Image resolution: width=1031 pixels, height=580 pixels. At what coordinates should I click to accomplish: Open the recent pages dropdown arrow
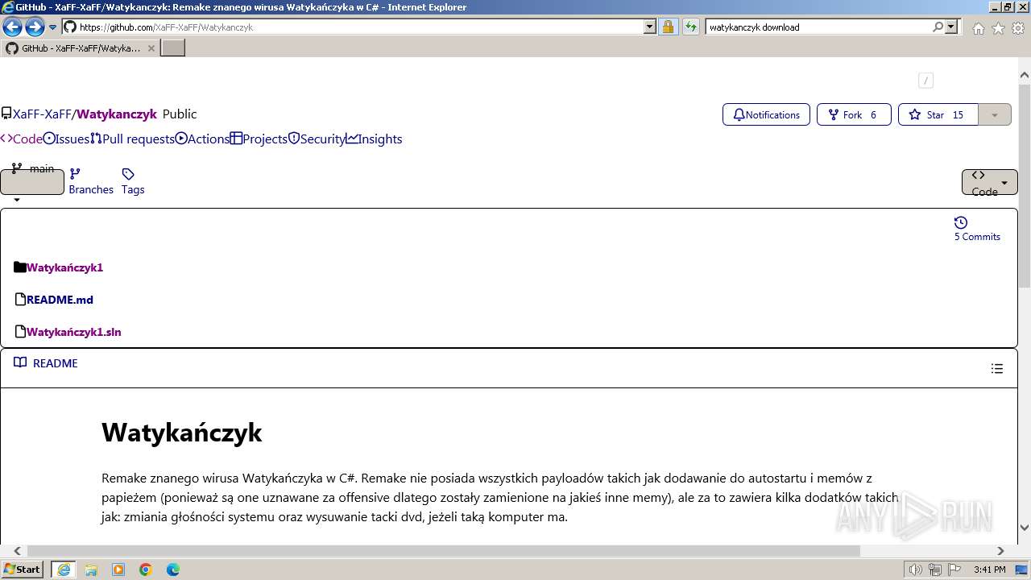pos(53,27)
